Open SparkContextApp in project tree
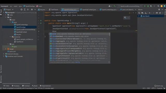Screen dimensions: 166x93 pyautogui.click(x=22, y=25)
